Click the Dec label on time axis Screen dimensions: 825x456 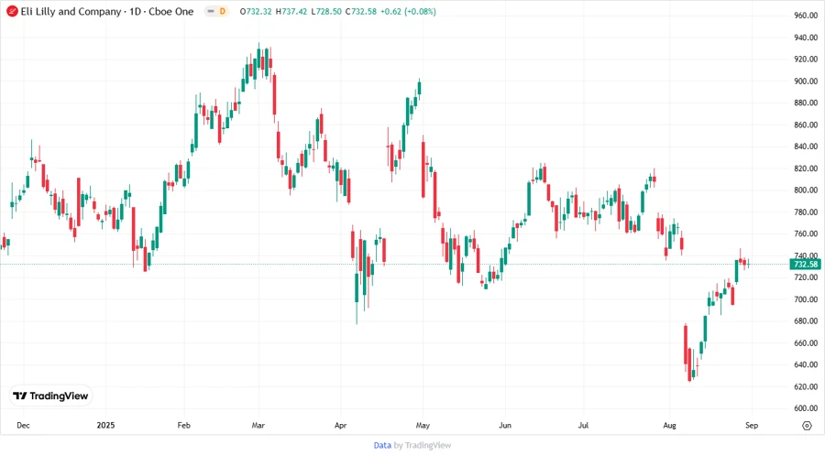[23, 426]
